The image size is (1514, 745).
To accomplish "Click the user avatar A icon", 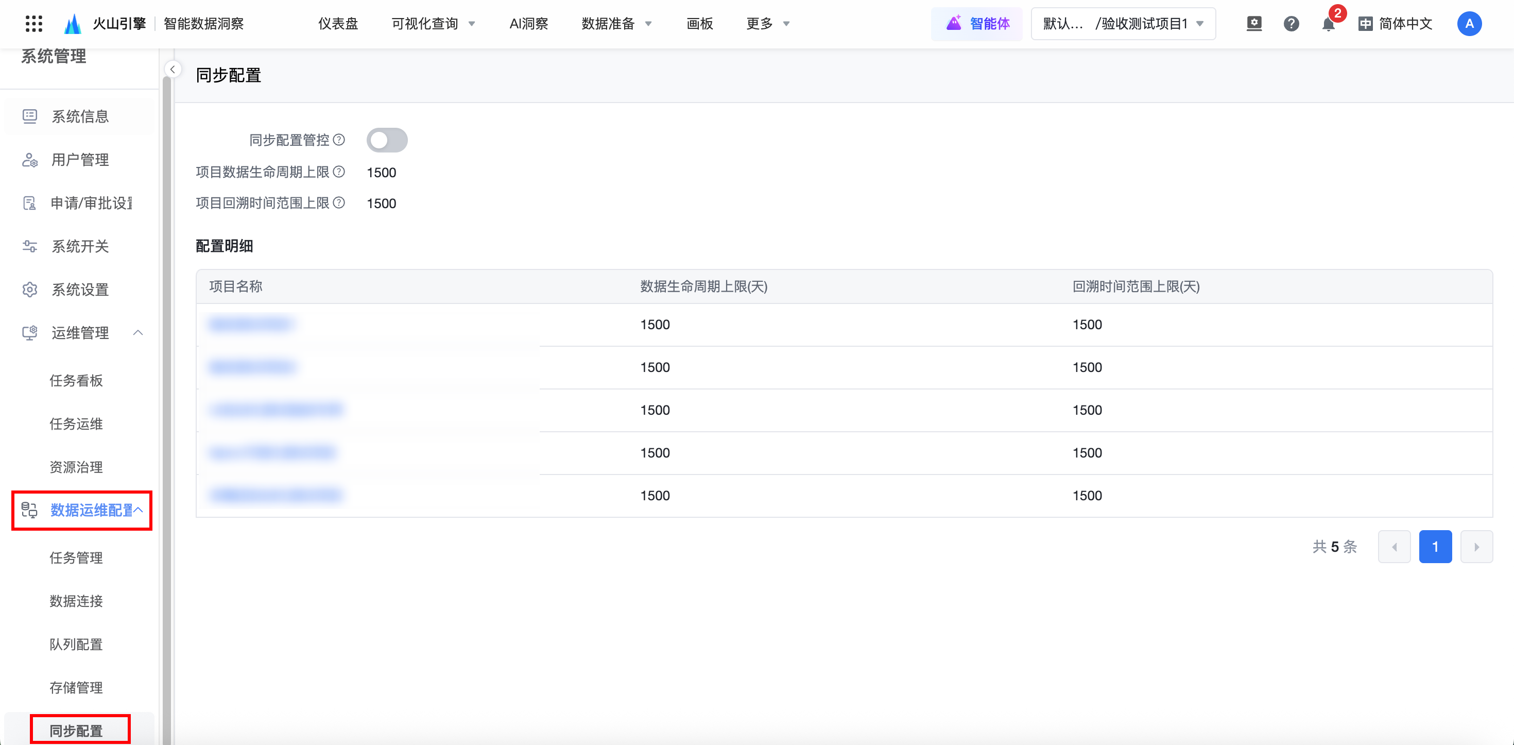I will point(1469,24).
